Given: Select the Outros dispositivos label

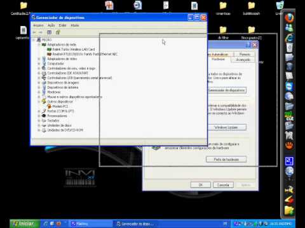Looking at the screenshot, I should [60, 101].
